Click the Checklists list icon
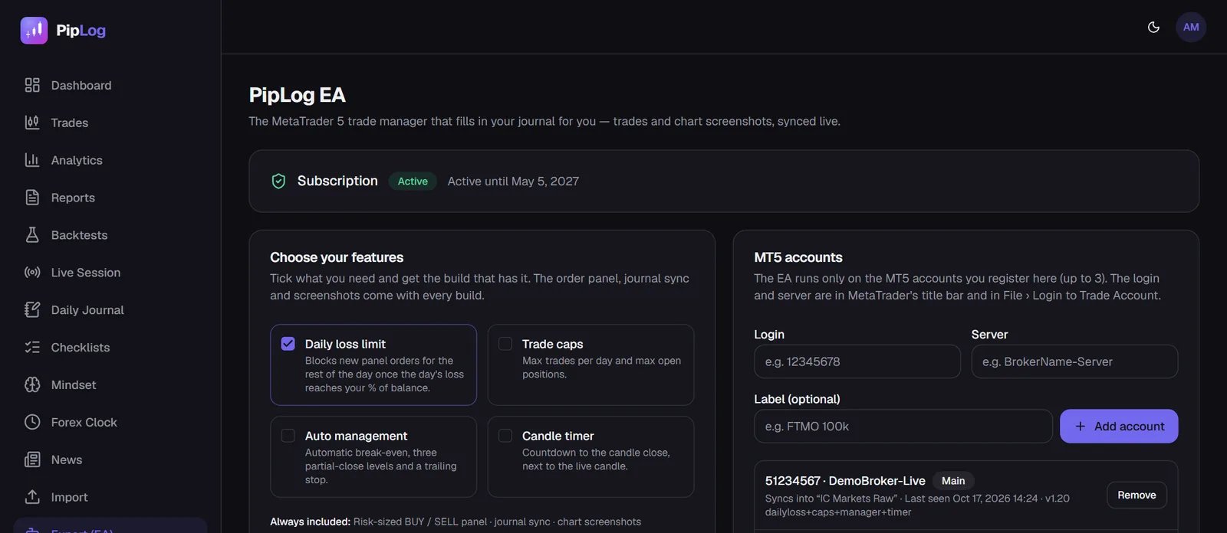The height and width of the screenshot is (533, 1227). (x=32, y=348)
